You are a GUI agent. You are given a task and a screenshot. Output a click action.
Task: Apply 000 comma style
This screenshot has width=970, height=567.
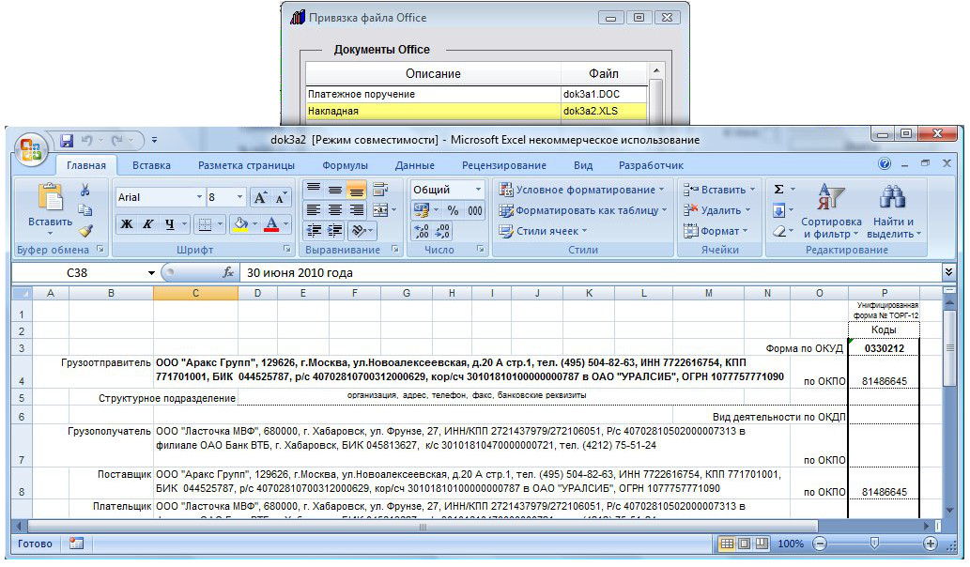[x=474, y=210]
